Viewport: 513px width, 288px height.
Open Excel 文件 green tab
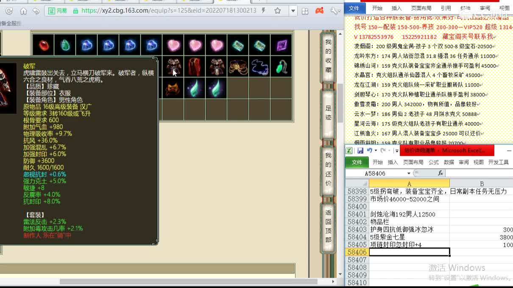pyautogui.click(x=357, y=162)
